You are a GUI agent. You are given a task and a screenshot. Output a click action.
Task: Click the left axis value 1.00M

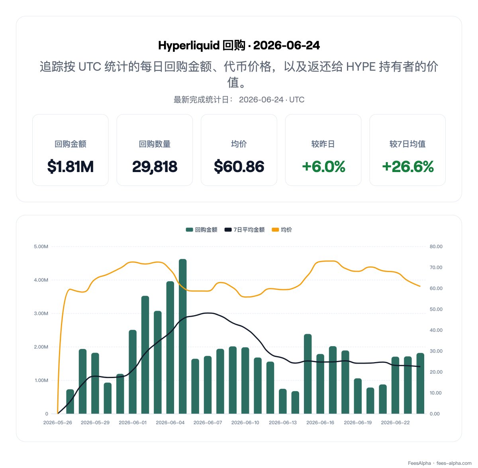pos(41,380)
